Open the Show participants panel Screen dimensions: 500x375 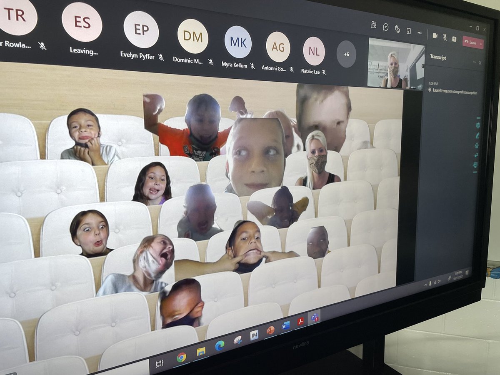point(373,25)
